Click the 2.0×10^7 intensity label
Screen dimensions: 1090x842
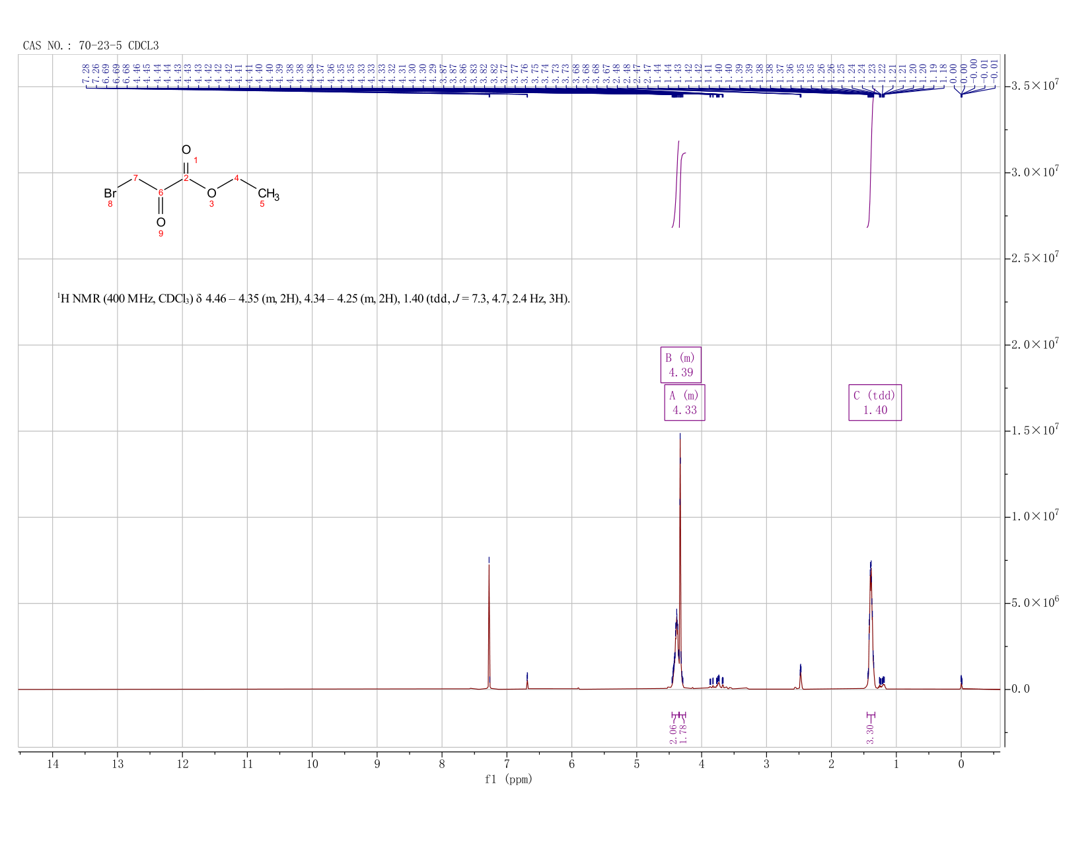[1035, 345]
